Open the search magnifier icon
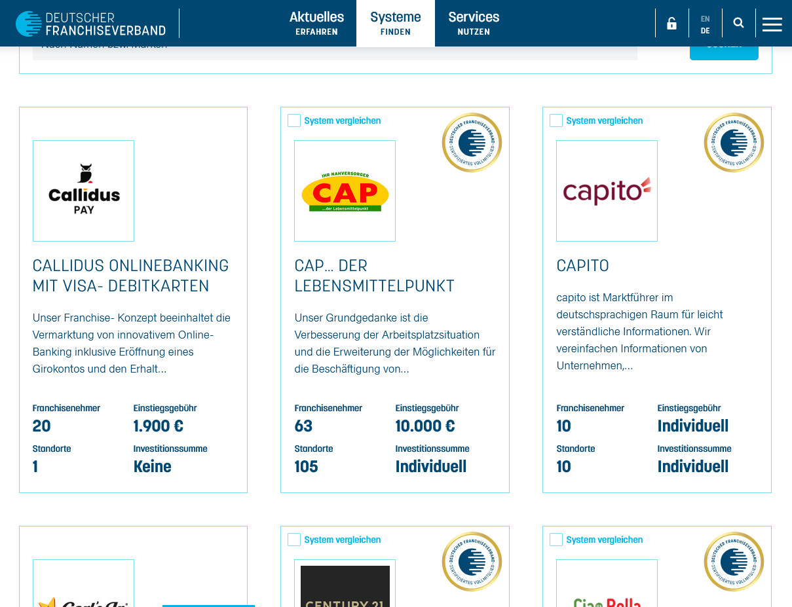 pos(738,23)
